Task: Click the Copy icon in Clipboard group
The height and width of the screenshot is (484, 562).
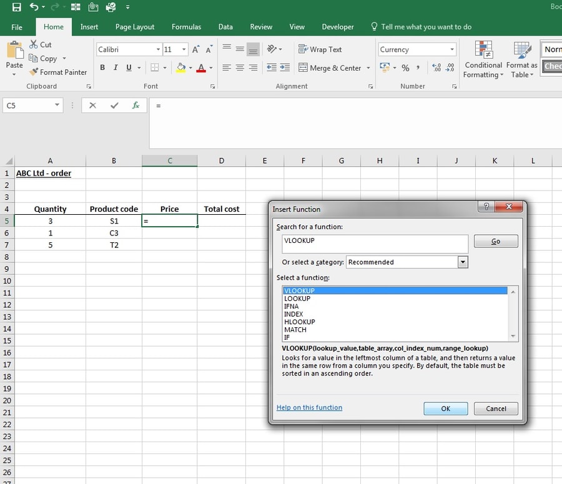Action: [x=33, y=58]
